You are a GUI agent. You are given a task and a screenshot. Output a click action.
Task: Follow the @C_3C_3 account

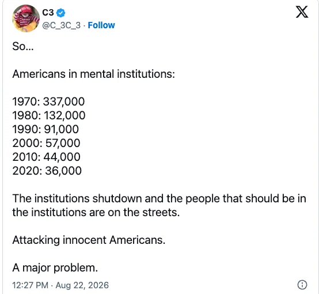[101, 25]
